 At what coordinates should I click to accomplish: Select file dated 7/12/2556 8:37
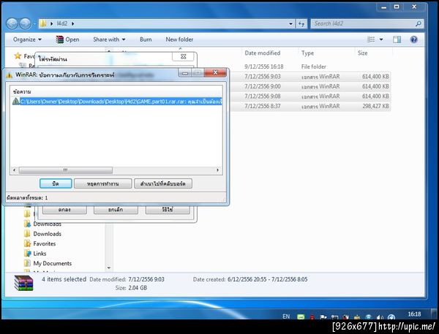point(309,106)
